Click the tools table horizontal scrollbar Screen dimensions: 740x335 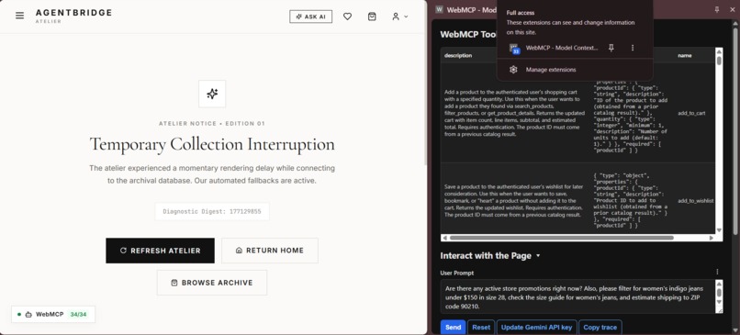point(562,238)
